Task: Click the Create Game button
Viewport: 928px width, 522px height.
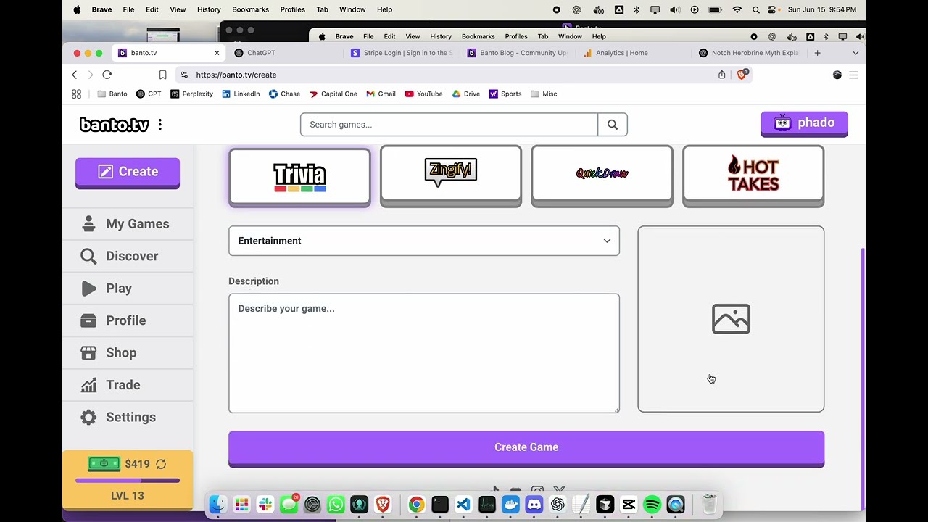Action: pyautogui.click(x=526, y=448)
